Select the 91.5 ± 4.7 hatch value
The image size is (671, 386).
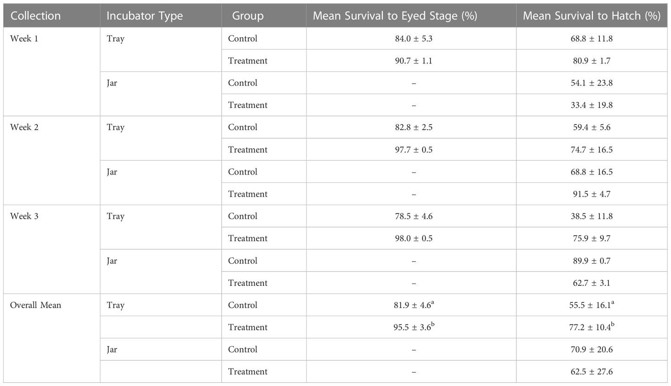592,194
